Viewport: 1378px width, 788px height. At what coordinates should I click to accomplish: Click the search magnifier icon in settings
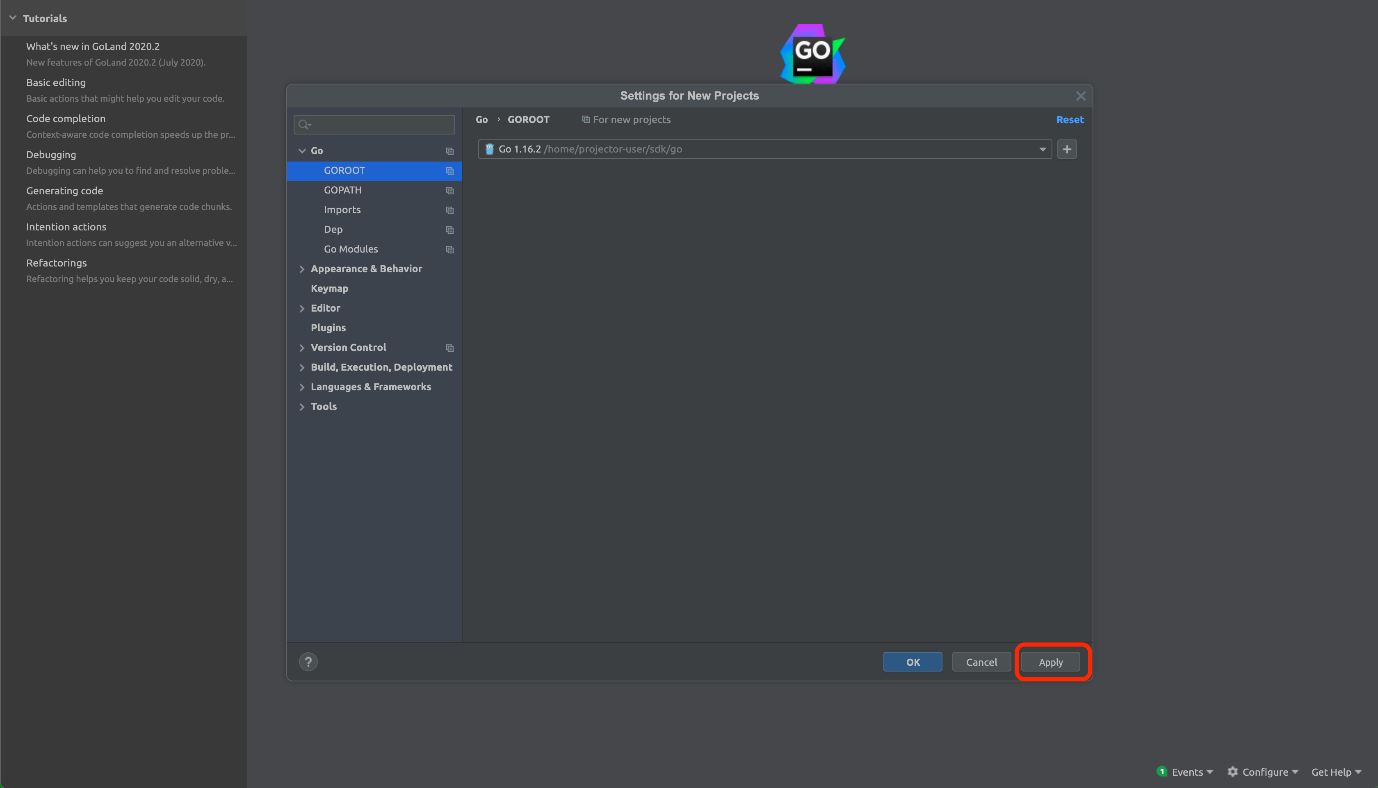(305, 125)
